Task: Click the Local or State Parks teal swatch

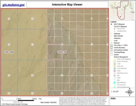Action: 115,69
